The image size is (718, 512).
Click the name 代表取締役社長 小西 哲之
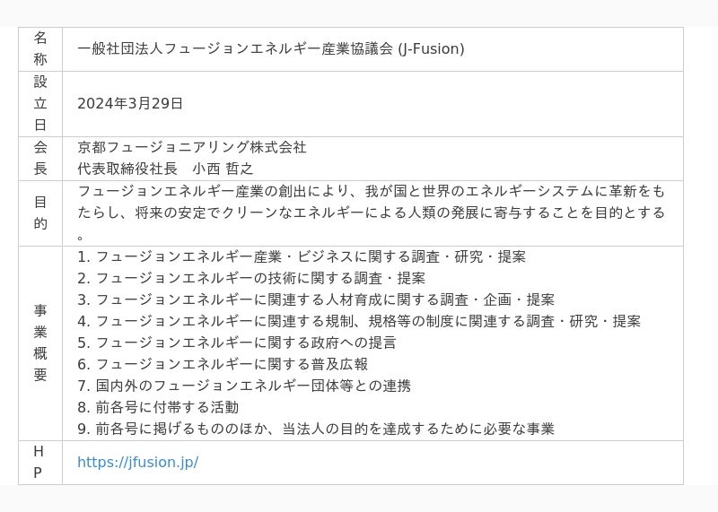(165, 169)
